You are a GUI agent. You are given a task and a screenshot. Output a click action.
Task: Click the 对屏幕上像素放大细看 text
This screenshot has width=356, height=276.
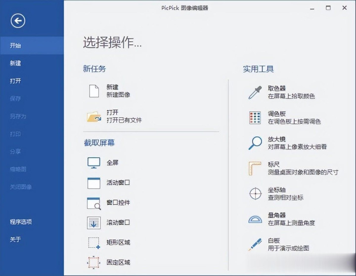(x=297, y=147)
